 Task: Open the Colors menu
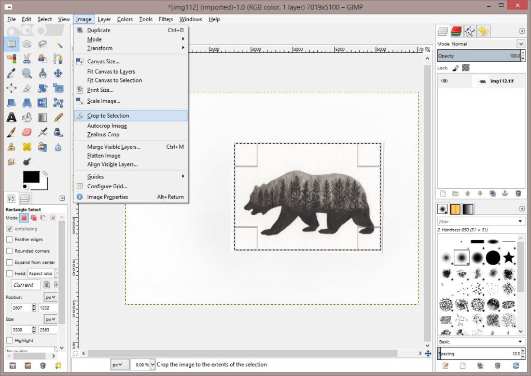coord(125,19)
